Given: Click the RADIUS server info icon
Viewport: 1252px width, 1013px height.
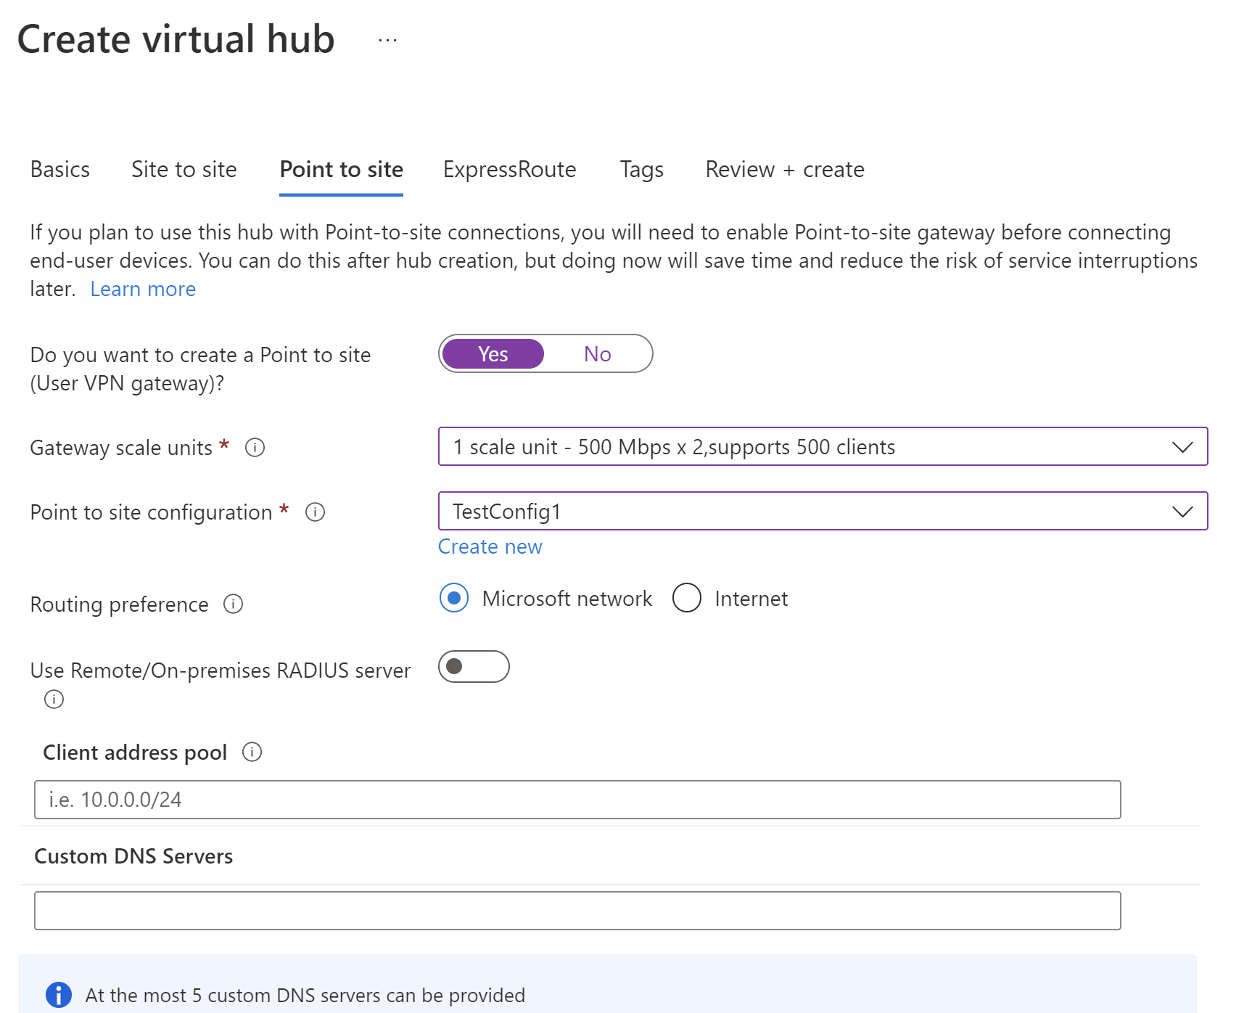Looking at the screenshot, I should [53, 699].
